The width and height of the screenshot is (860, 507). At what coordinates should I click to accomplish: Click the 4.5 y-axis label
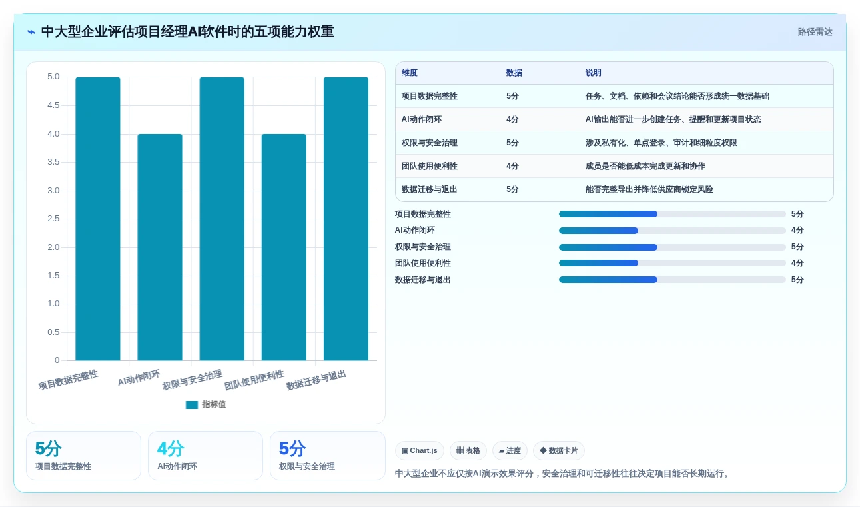pos(53,105)
